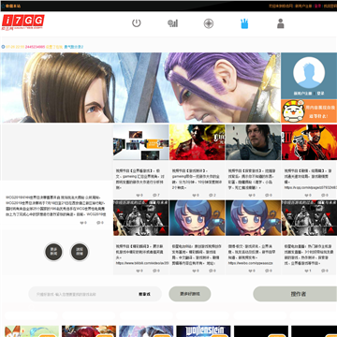The height and width of the screenshot is (337, 337).
Task: Select the blue pencil cup icon
Action: pos(244,23)
